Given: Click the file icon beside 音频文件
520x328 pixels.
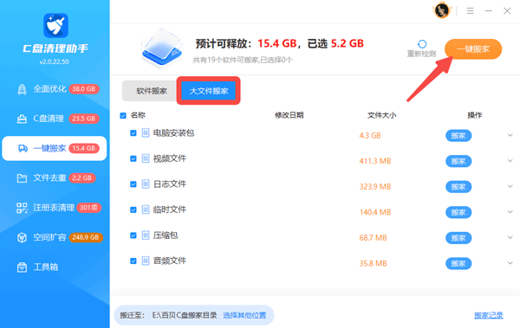Looking at the screenshot, I should tap(146, 260).
